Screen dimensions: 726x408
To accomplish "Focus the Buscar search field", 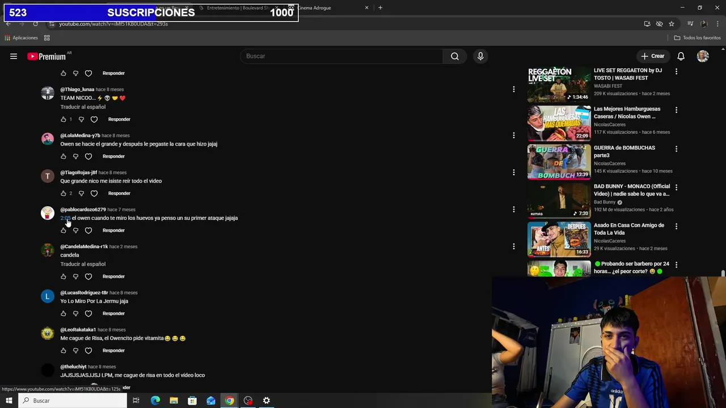I will [x=342, y=56].
